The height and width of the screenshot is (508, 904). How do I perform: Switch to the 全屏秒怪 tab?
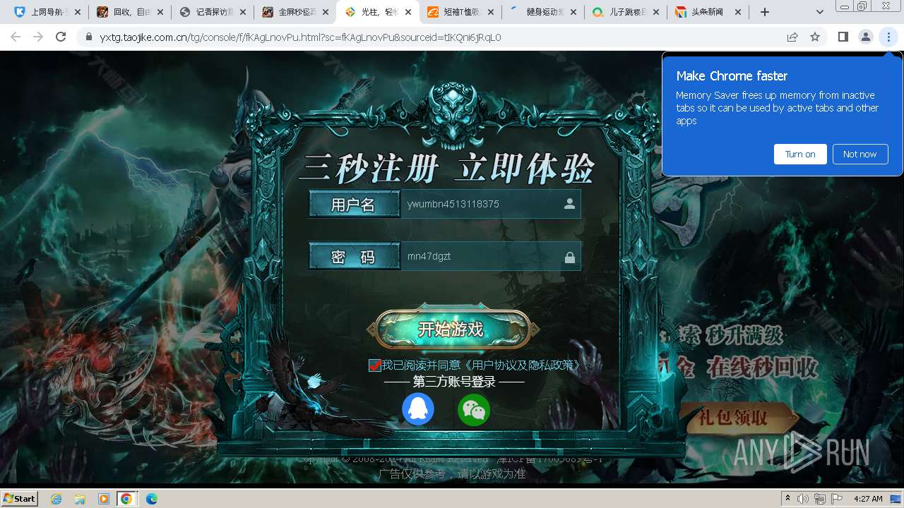click(296, 12)
